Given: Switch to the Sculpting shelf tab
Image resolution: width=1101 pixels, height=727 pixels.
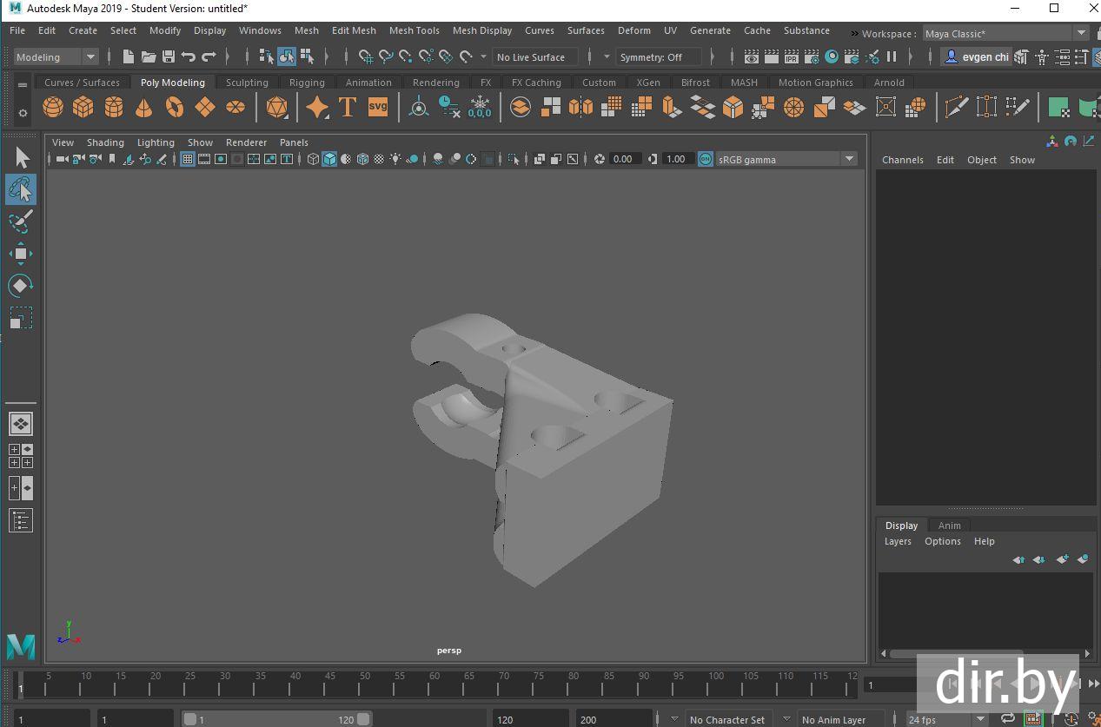Looking at the screenshot, I should (x=247, y=83).
